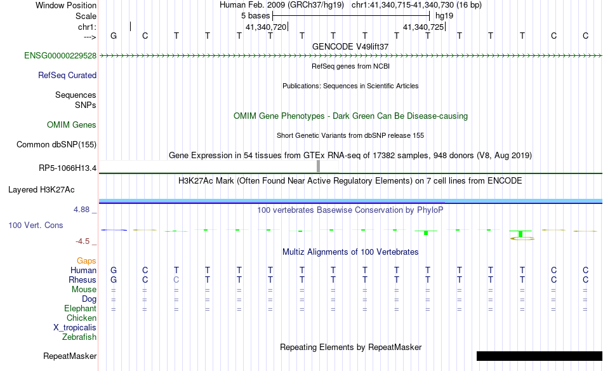
Task: Select the Elephant alignment row label
Action: 81,309
